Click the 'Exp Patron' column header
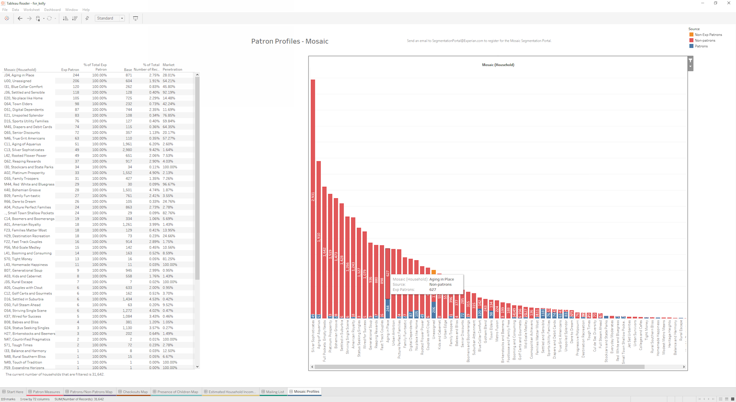Screen dimensions: 736x402 [x=70, y=70]
